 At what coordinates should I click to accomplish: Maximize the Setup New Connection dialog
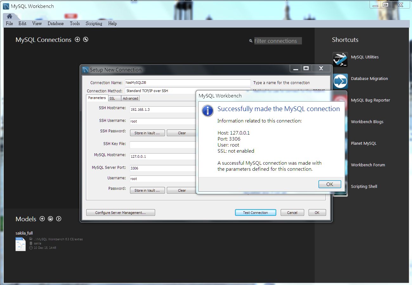[306, 68]
